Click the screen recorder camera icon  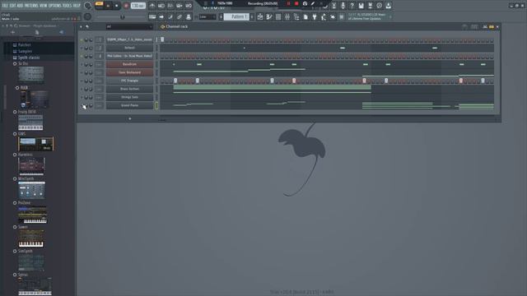pyautogui.click(x=305, y=3)
